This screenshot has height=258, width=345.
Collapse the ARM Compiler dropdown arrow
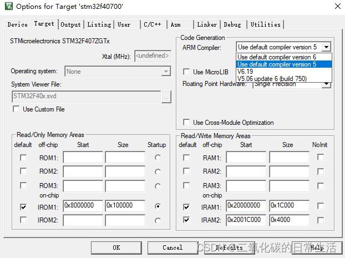pyautogui.click(x=326, y=47)
